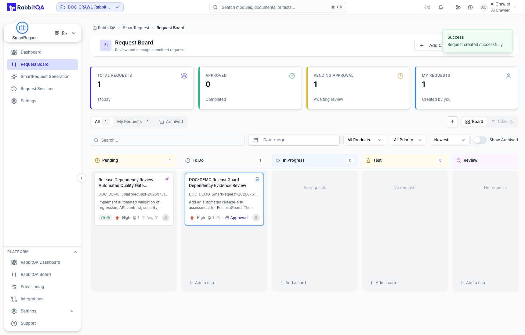Image resolution: width=525 pixels, height=335 pixels.
Task: Open the module grid icon beside SmartRequest
Action: coord(57,33)
